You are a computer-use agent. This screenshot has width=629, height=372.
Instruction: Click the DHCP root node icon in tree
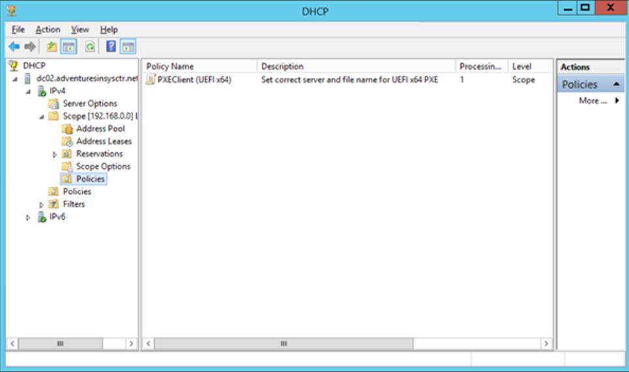point(14,66)
